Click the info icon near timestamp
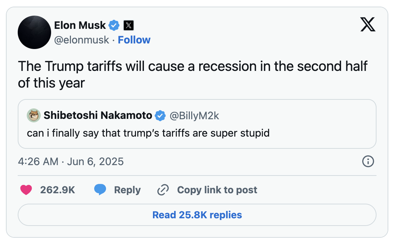The width and height of the screenshot is (397, 244). tap(368, 161)
